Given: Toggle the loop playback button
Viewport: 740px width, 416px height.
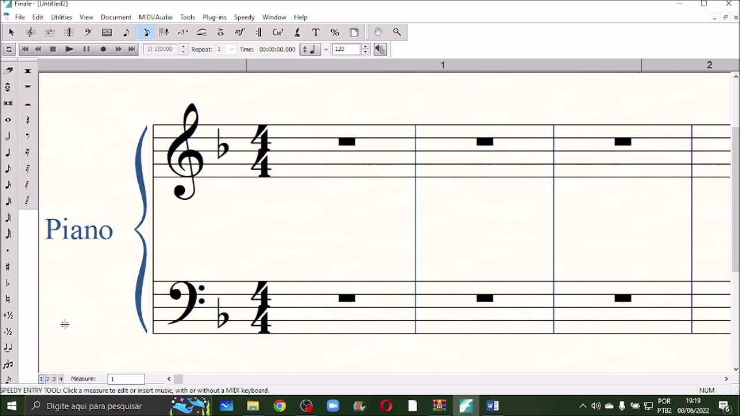Looking at the screenshot, I should [x=9, y=49].
